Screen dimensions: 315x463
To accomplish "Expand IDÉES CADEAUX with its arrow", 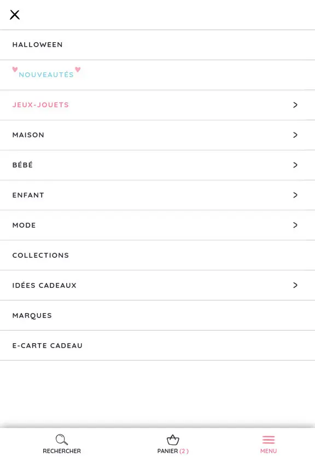I will click(295, 285).
